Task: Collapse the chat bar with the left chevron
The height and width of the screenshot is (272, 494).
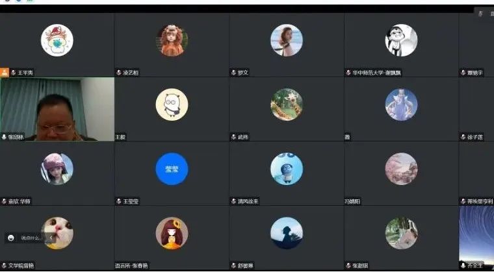Action: (51, 238)
